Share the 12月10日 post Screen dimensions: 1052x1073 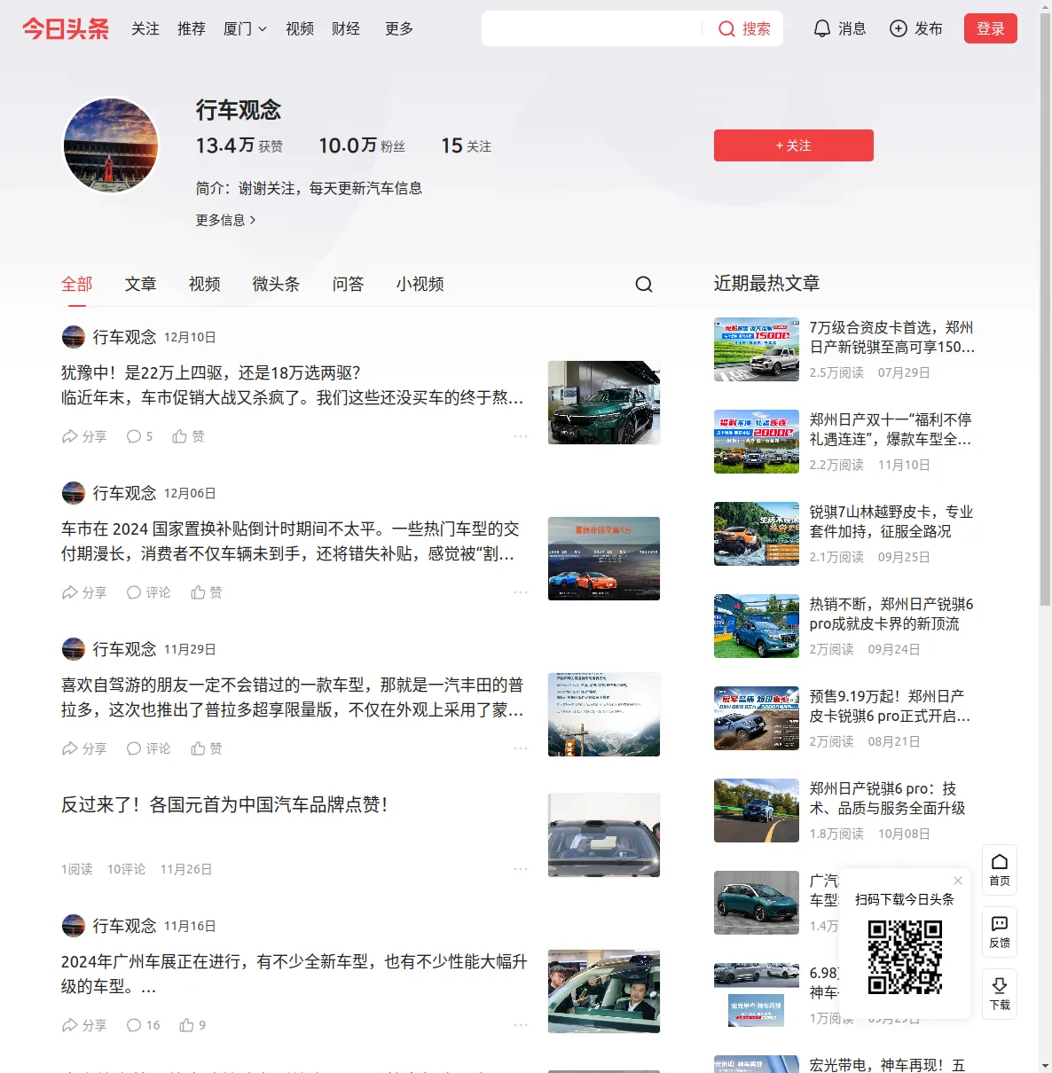click(84, 436)
